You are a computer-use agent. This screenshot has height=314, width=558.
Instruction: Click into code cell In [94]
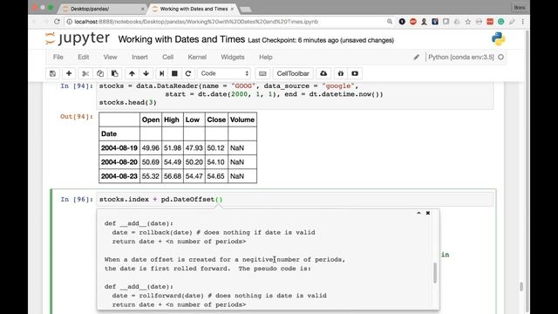[x=296, y=94]
